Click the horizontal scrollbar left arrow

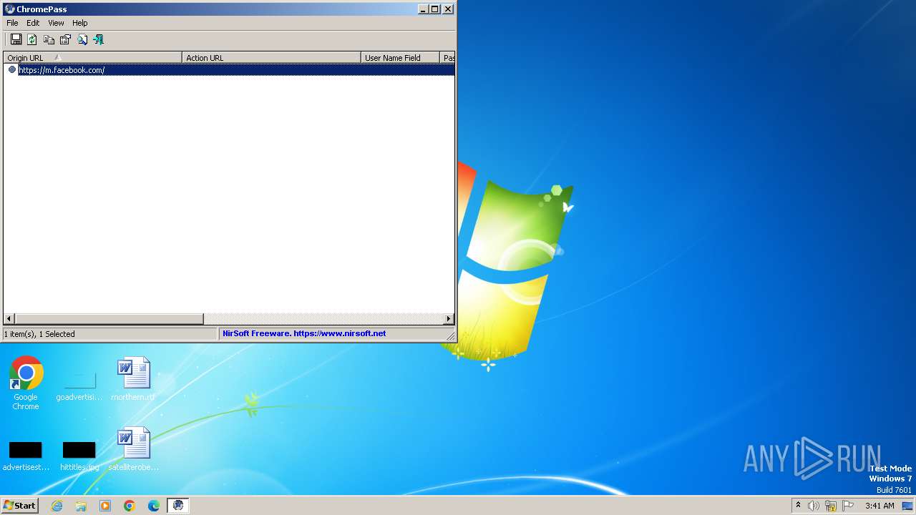click(9, 319)
